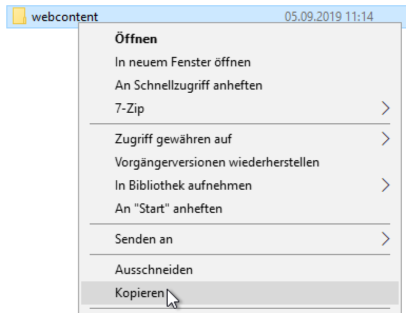Select In Bibliothek aufnehmen

pos(183,185)
